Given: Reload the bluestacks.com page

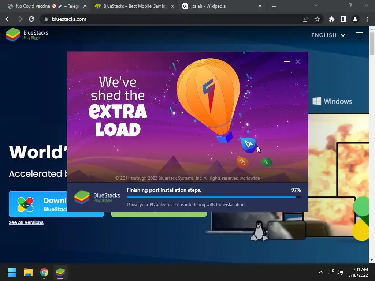Looking at the screenshot, I should click(x=31, y=19).
